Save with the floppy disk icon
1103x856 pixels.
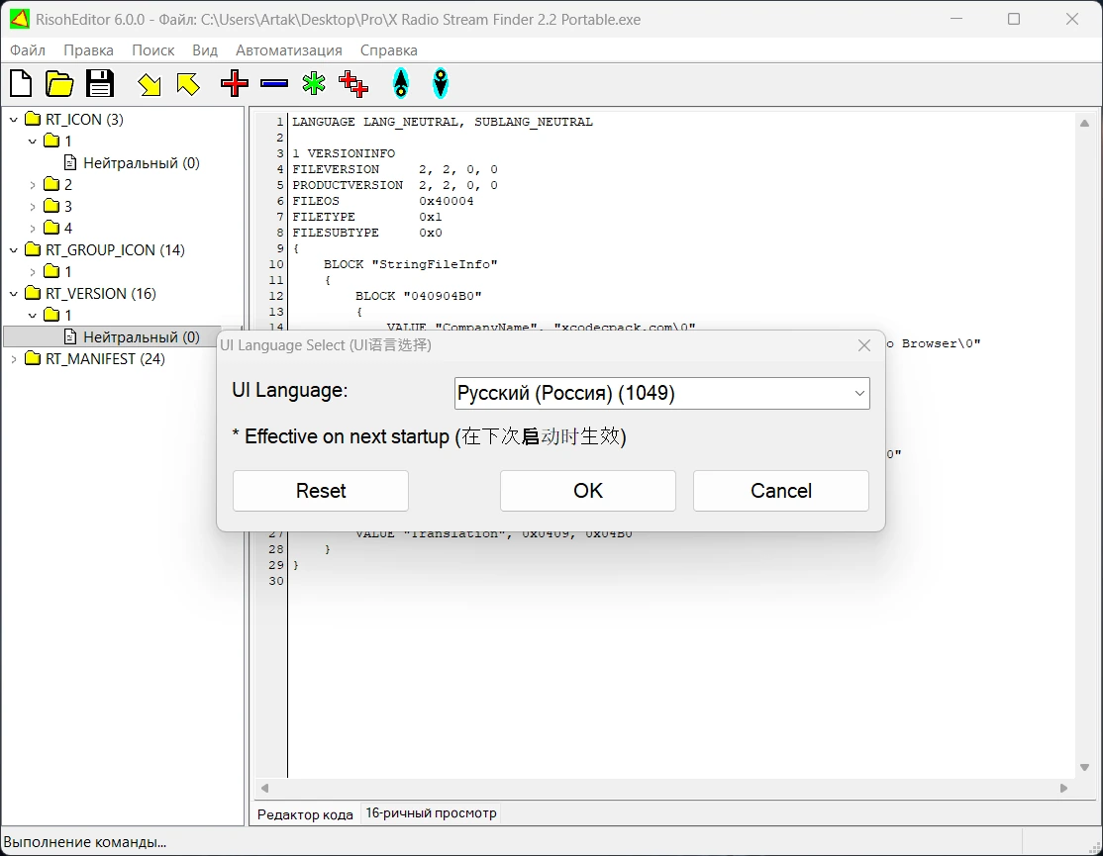(x=100, y=84)
